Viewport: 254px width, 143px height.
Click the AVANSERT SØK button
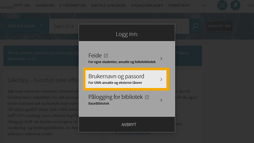pyautogui.click(x=219, y=26)
